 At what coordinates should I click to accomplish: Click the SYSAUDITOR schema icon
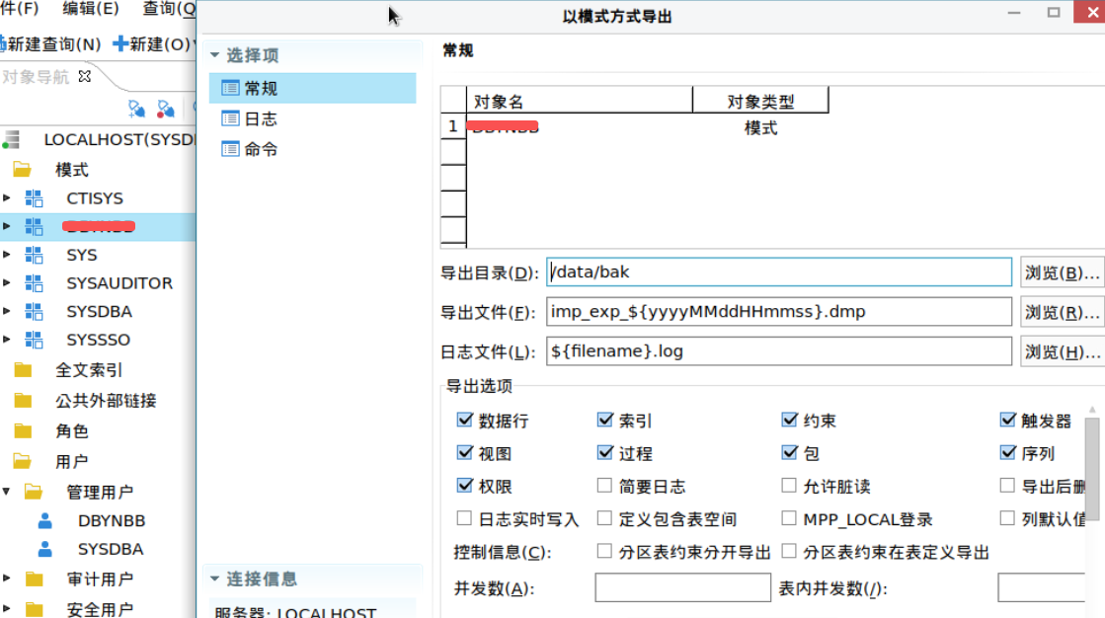tap(35, 283)
